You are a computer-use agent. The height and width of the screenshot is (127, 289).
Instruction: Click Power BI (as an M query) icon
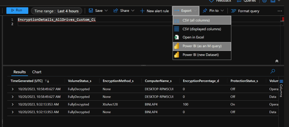coord(177,46)
